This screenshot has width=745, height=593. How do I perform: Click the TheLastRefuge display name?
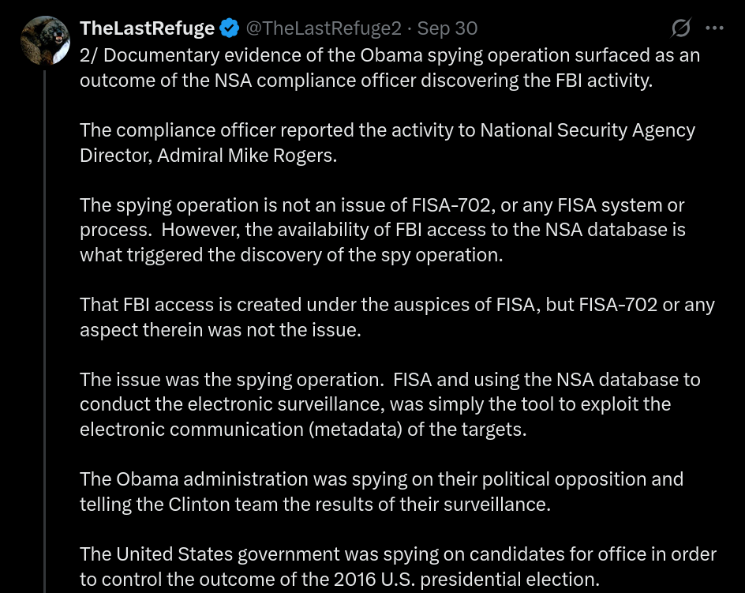[147, 28]
